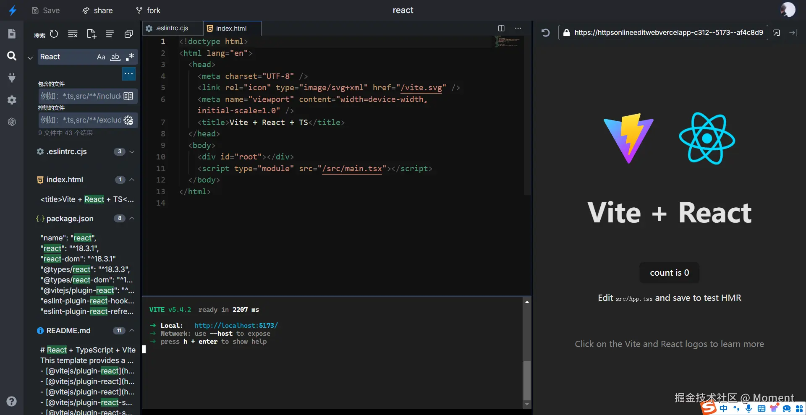Toggle search details with ellipsis button
Viewport: 806px width, 415px height.
pos(129,74)
